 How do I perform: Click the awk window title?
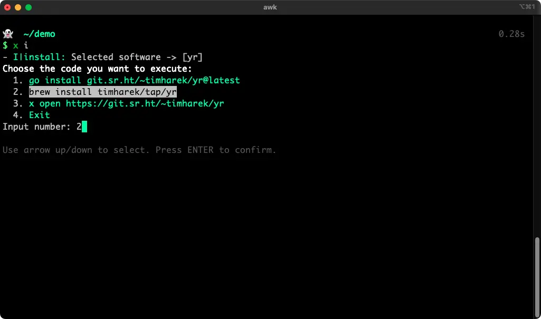click(x=270, y=7)
